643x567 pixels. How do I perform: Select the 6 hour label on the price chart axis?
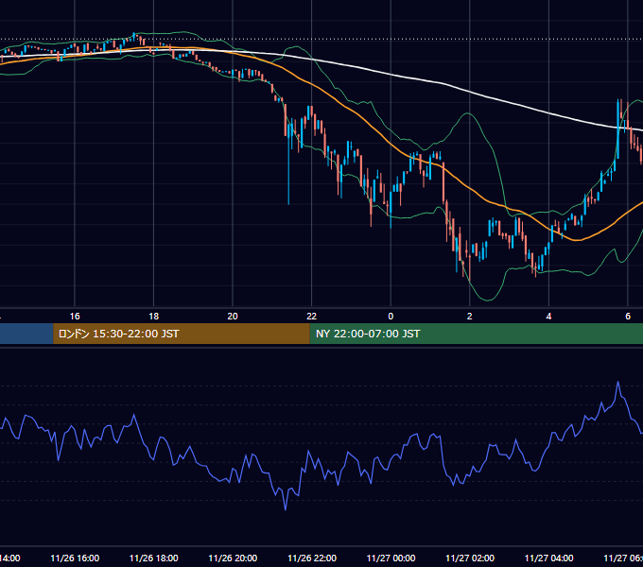coord(628,317)
